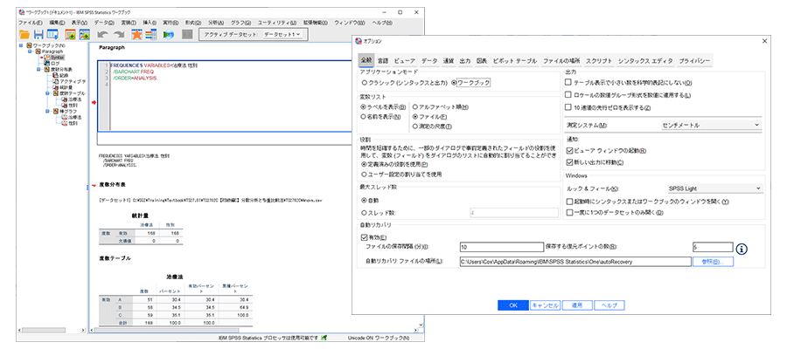
Task: Uncheck ビューア ウィンドウの起動 checkbox
Action: tap(569, 150)
